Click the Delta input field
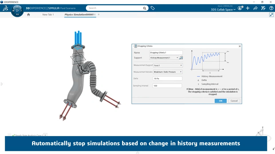 167,79
